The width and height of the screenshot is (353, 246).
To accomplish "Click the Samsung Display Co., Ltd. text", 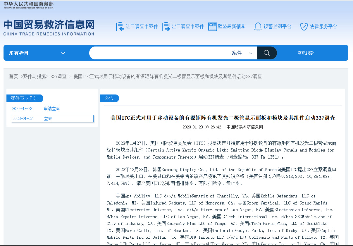I will click(x=190, y=170).
